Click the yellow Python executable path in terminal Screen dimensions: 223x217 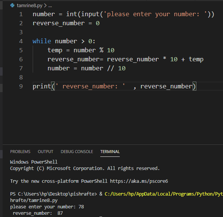click(x=164, y=194)
